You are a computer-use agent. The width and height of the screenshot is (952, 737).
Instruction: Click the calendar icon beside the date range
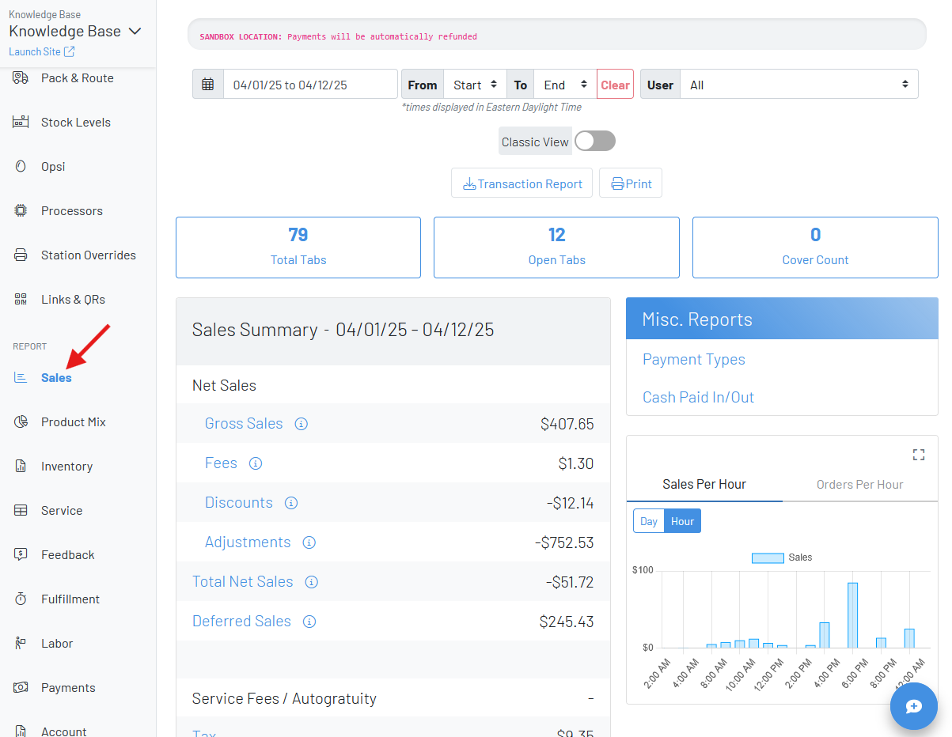pyautogui.click(x=207, y=84)
